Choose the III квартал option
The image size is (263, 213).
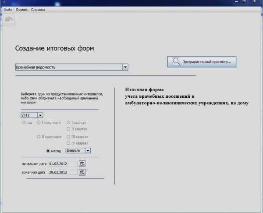68,137
